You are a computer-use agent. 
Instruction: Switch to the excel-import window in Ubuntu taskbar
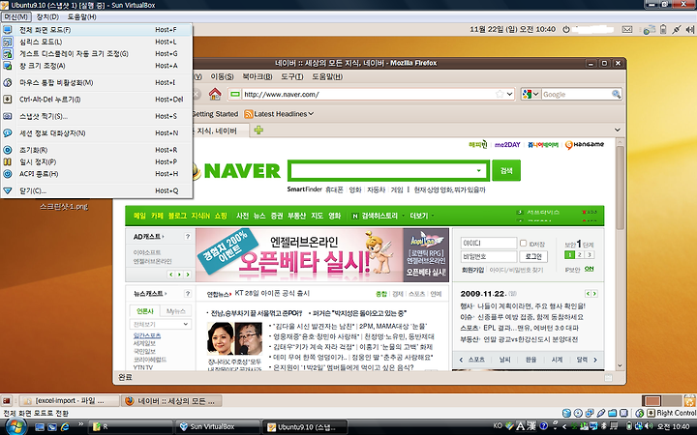(70, 401)
